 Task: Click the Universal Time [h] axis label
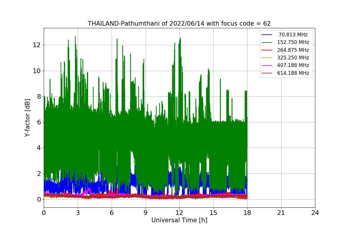(x=179, y=220)
